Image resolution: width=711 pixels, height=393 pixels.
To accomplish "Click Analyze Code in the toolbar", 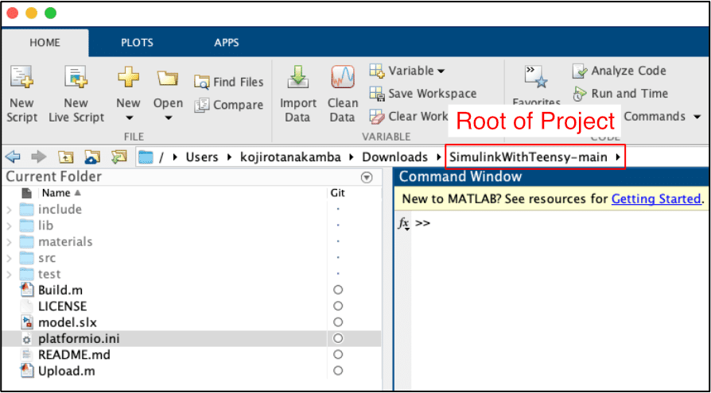I will (620, 71).
